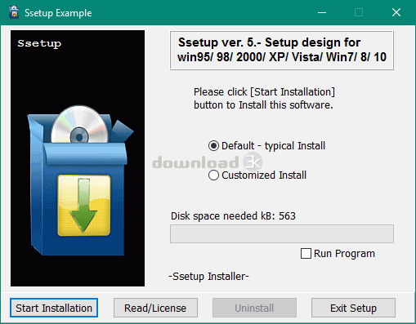The height and width of the screenshot is (324, 416).
Task: Click the Ssetup installer box artwork
Action: (78, 158)
